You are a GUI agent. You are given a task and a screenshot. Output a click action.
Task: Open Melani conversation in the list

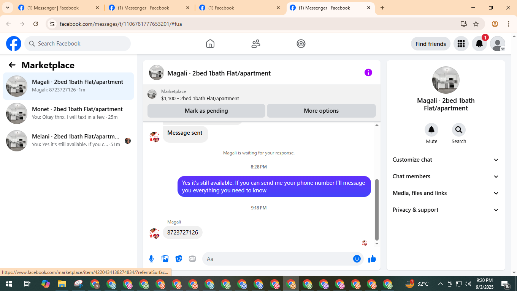[68, 141]
